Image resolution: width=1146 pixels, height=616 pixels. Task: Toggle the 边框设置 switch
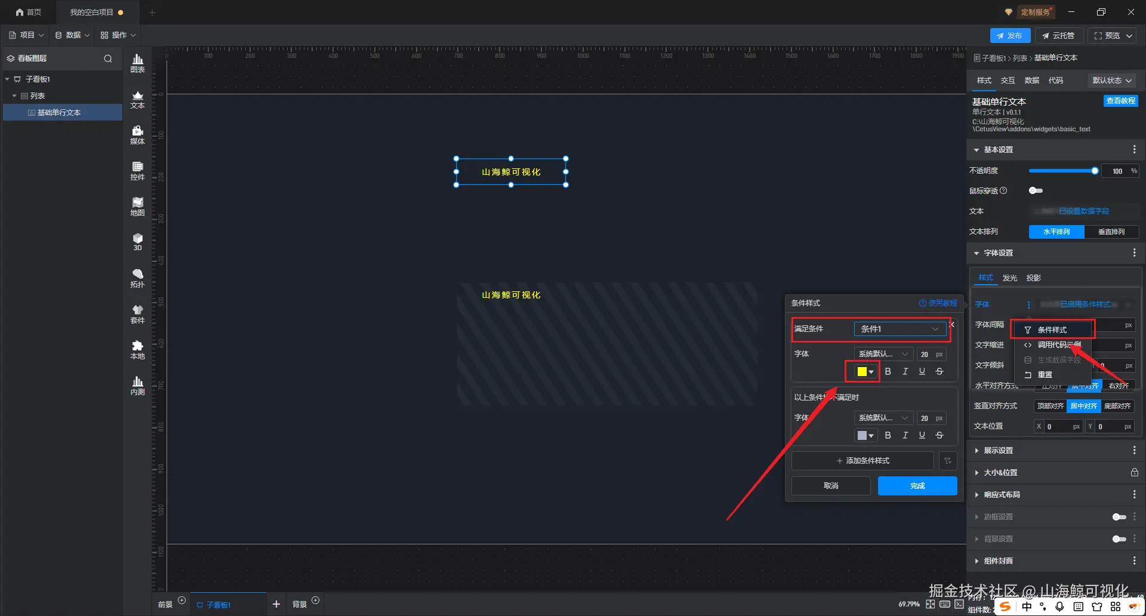[1119, 517]
